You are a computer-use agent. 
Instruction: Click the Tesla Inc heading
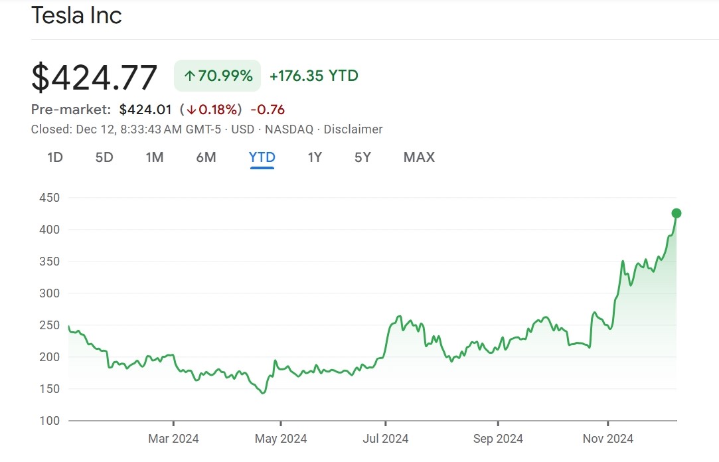76,15
